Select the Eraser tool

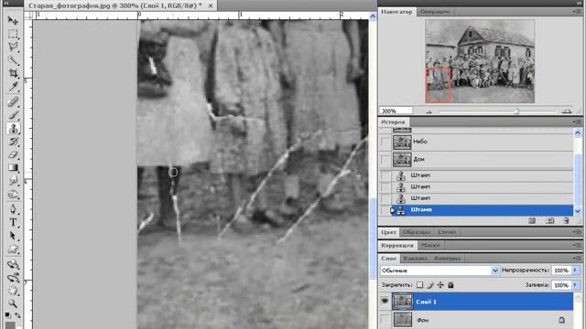pyautogui.click(x=13, y=154)
